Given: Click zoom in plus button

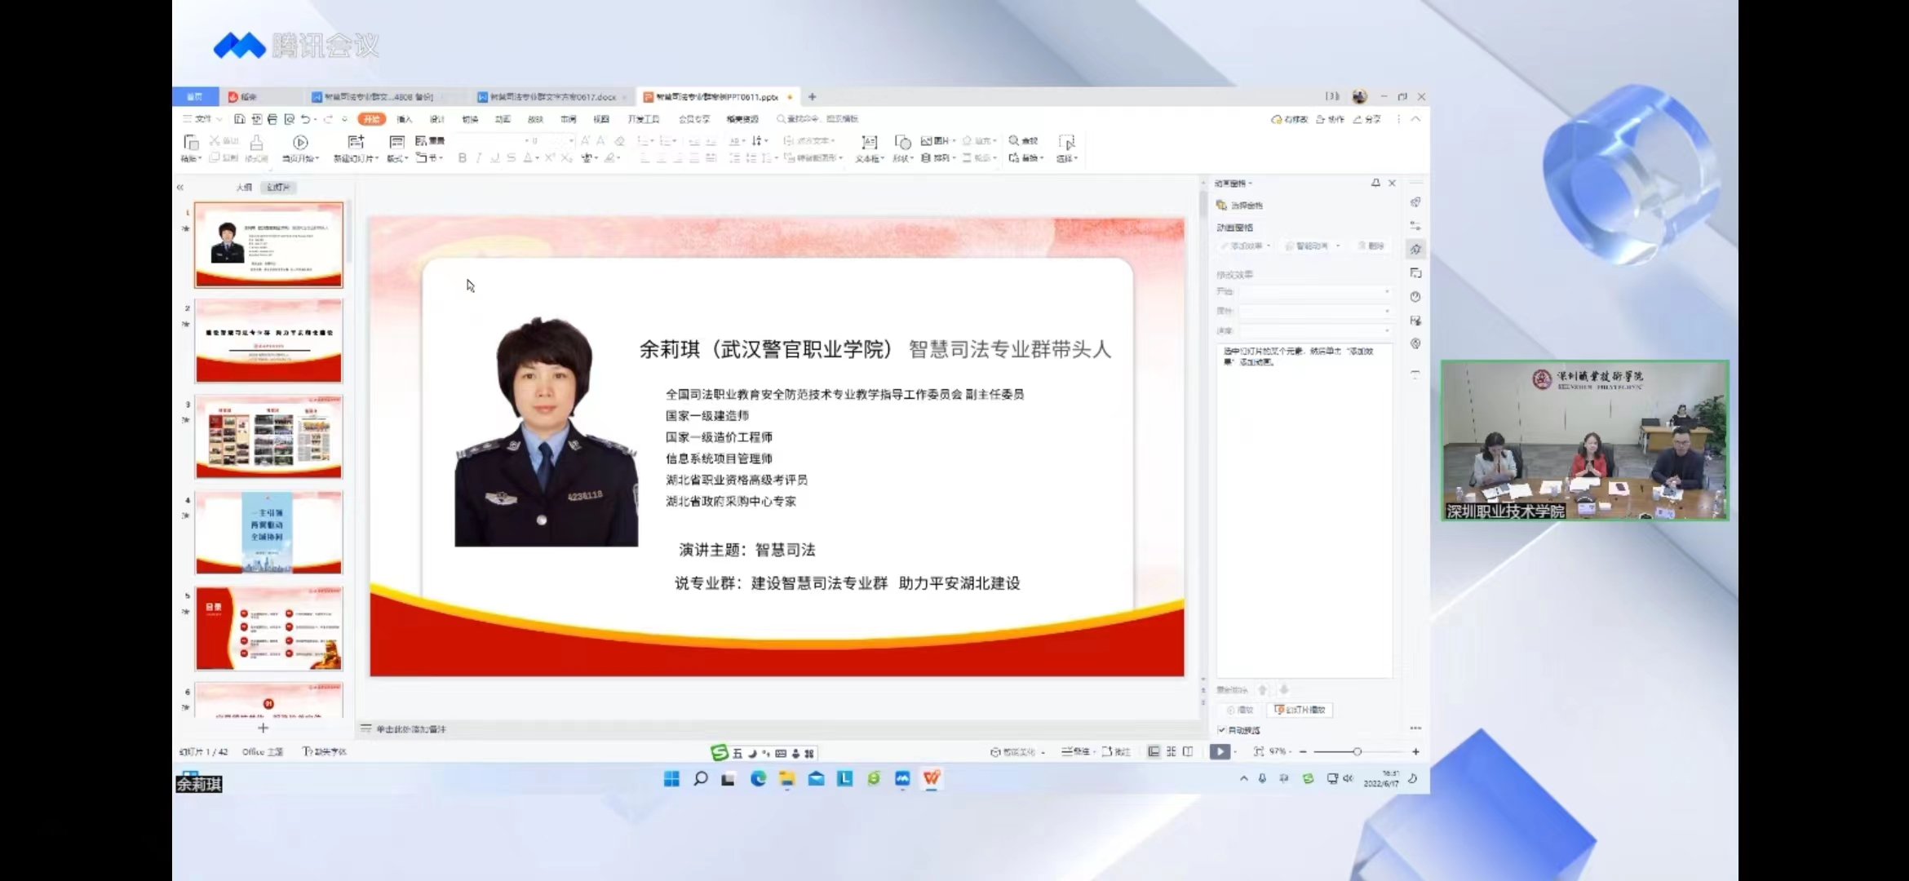Looking at the screenshot, I should tap(1415, 751).
